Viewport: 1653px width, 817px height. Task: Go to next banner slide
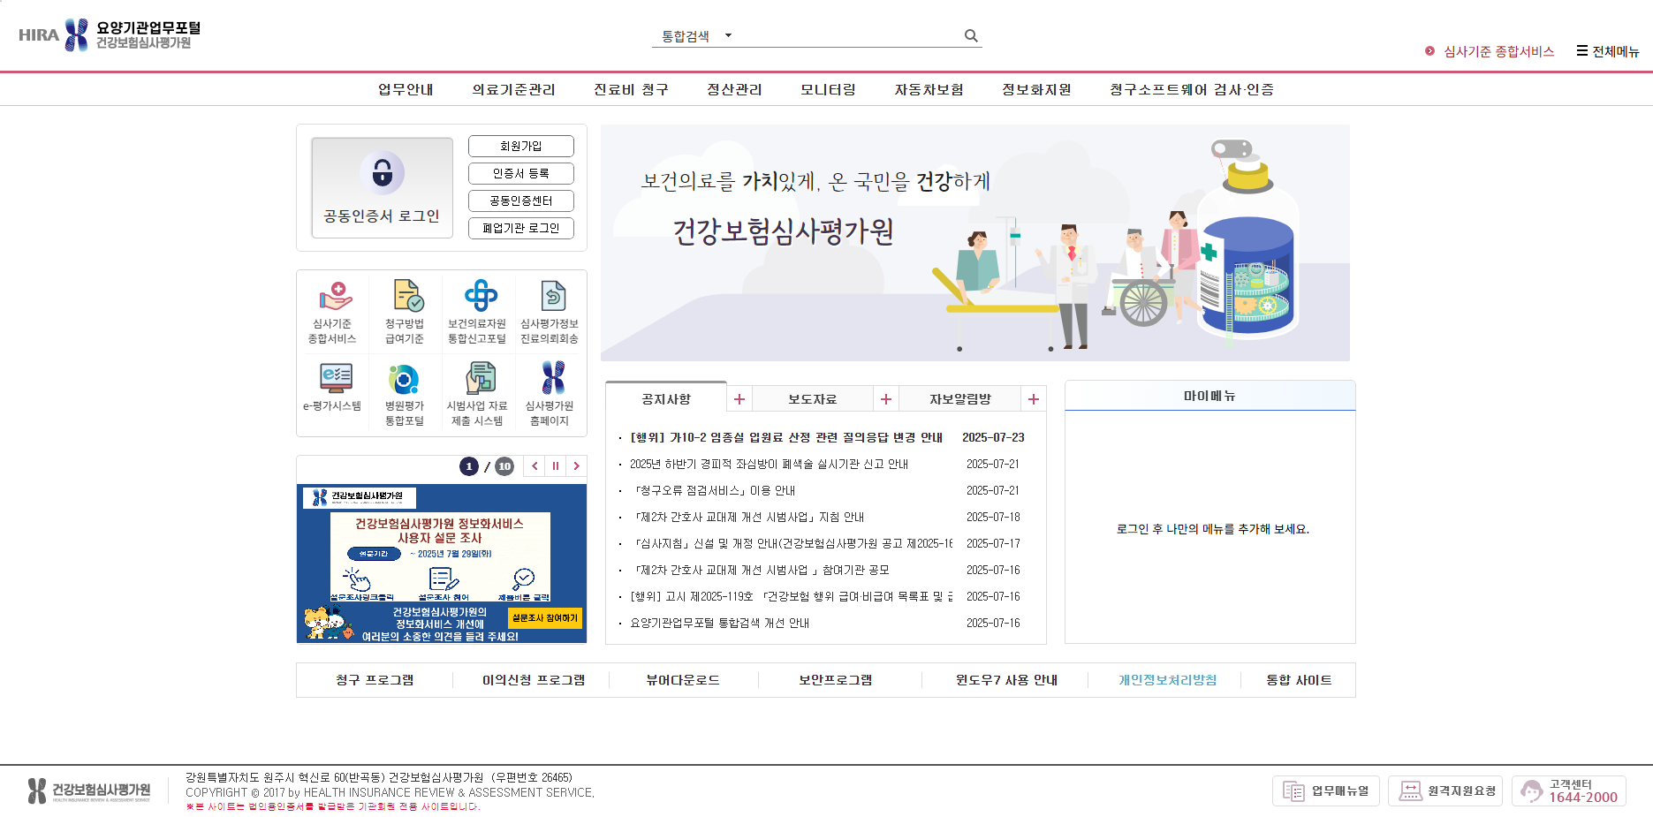point(577,465)
